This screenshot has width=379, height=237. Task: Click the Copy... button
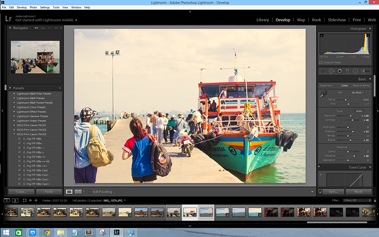pos(21,191)
